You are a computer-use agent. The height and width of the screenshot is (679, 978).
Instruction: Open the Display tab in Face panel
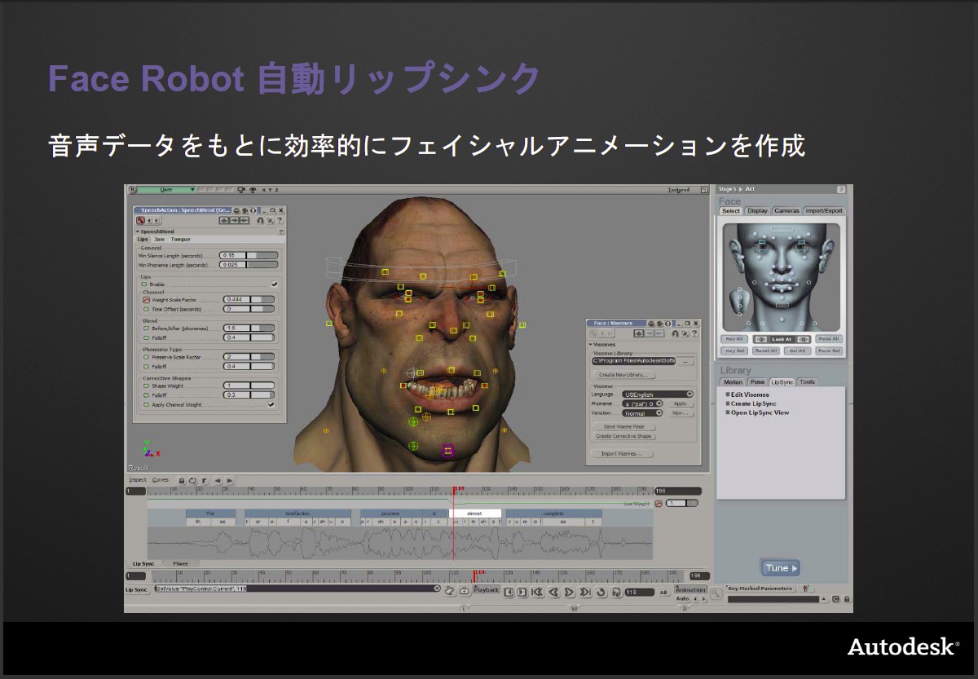tap(757, 210)
